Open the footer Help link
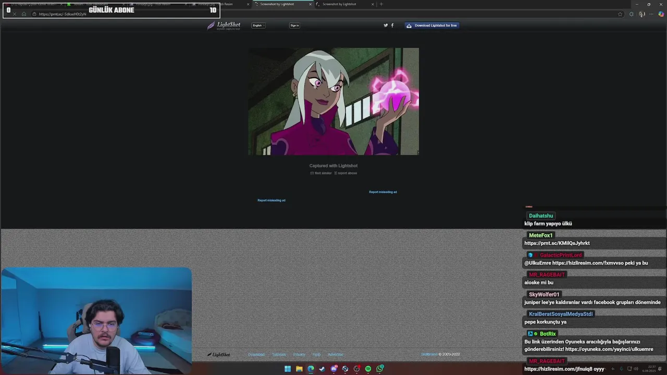 316,355
